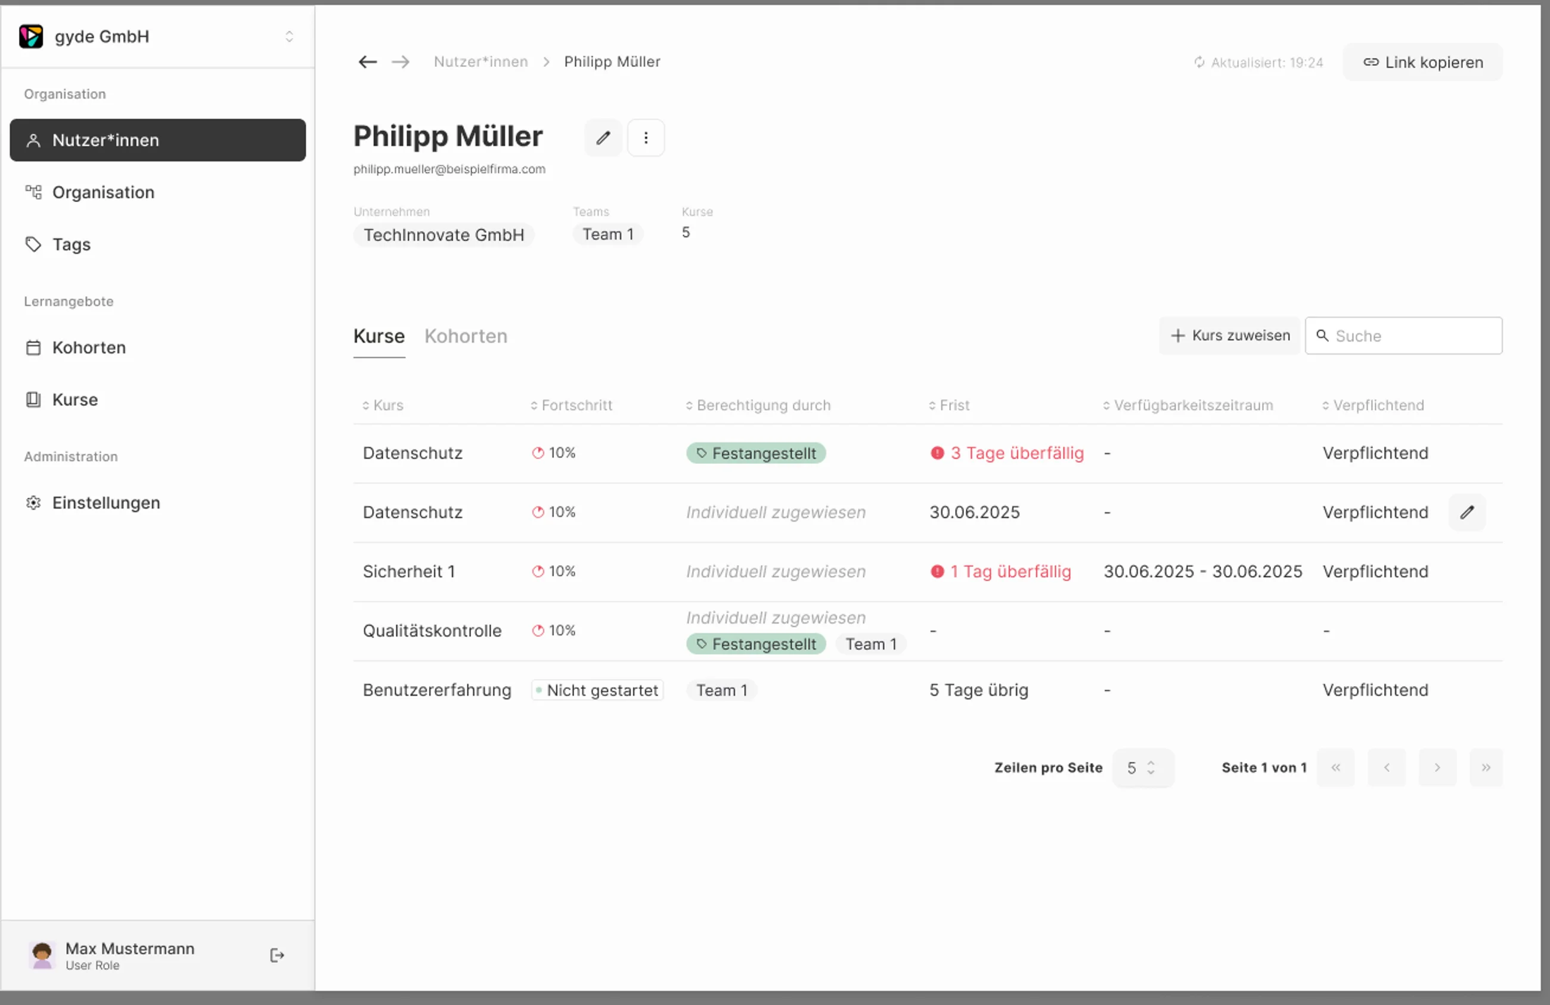Open the gyde GmbH organisation switcher
Image resolution: width=1550 pixels, height=1005 pixels.
click(x=289, y=36)
